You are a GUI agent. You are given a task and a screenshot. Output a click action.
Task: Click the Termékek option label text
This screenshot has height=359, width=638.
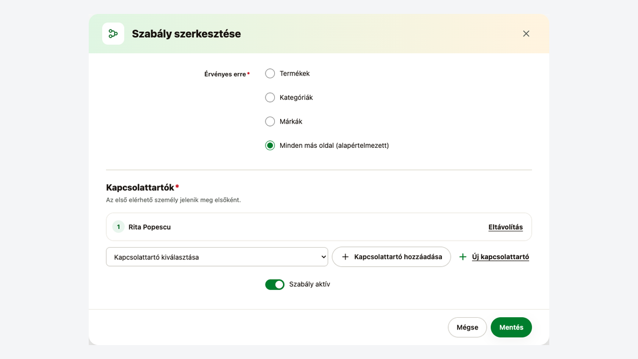pos(295,74)
